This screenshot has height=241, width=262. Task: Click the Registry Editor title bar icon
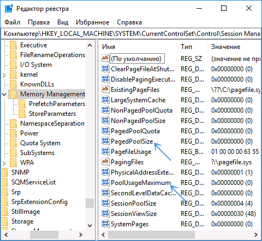point(9,9)
